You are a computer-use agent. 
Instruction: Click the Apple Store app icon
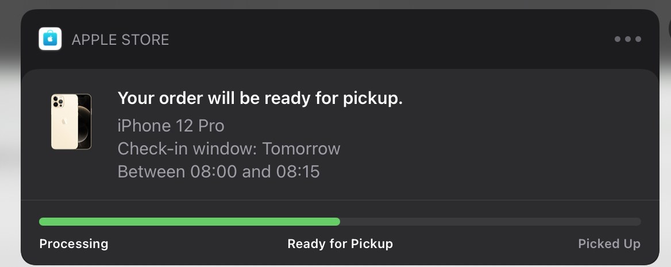pos(50,39)
